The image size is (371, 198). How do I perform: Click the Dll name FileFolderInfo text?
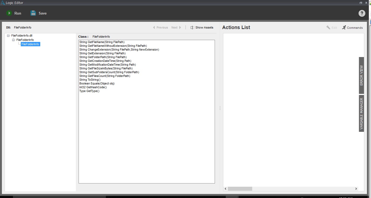(x=23, y=27)
